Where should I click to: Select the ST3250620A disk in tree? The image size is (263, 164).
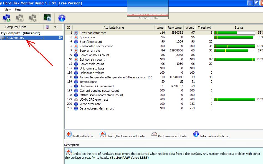[15, 38]
